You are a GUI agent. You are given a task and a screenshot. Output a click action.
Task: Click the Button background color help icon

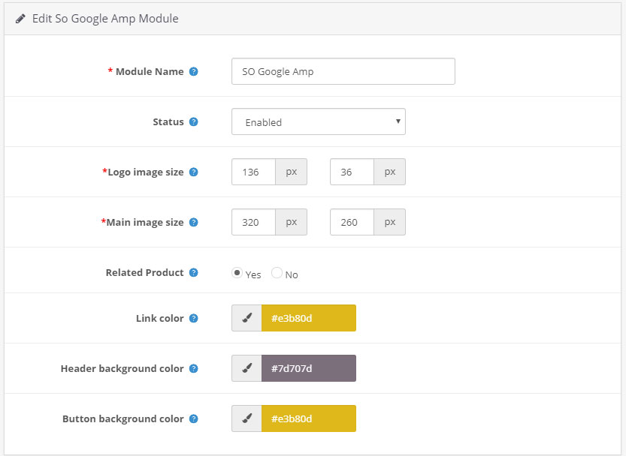(x=194, y=419)
